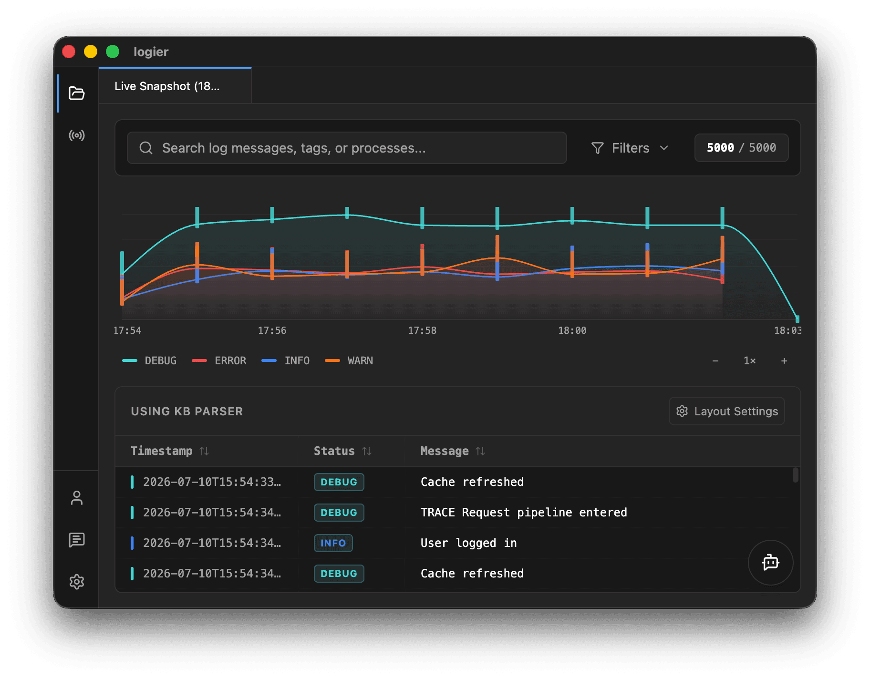Toggle INFO series in chart legend

[286, 361]
